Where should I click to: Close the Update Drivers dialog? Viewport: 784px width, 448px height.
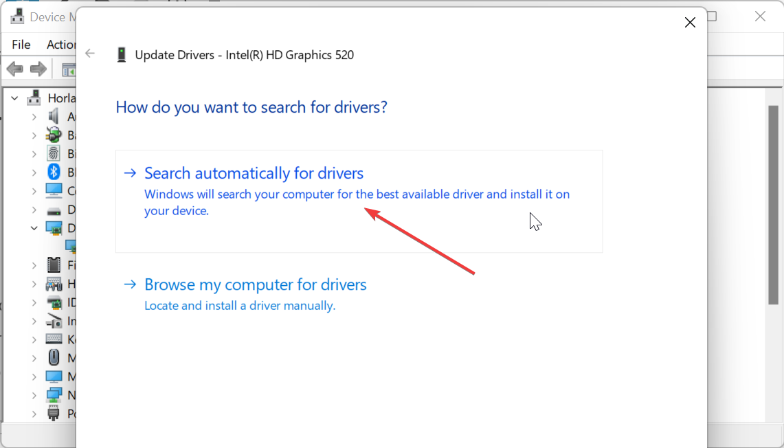click(x=690, y=23)
